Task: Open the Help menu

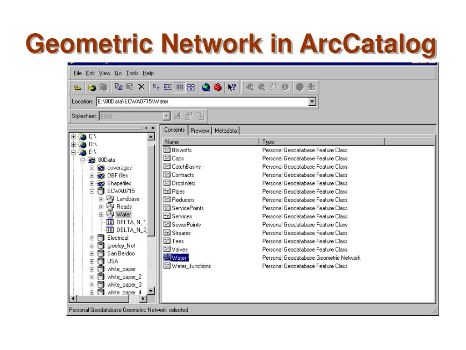Action: coord(148,73)
